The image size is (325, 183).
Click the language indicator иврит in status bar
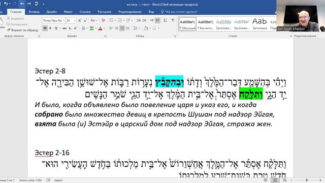coord(58,180)
